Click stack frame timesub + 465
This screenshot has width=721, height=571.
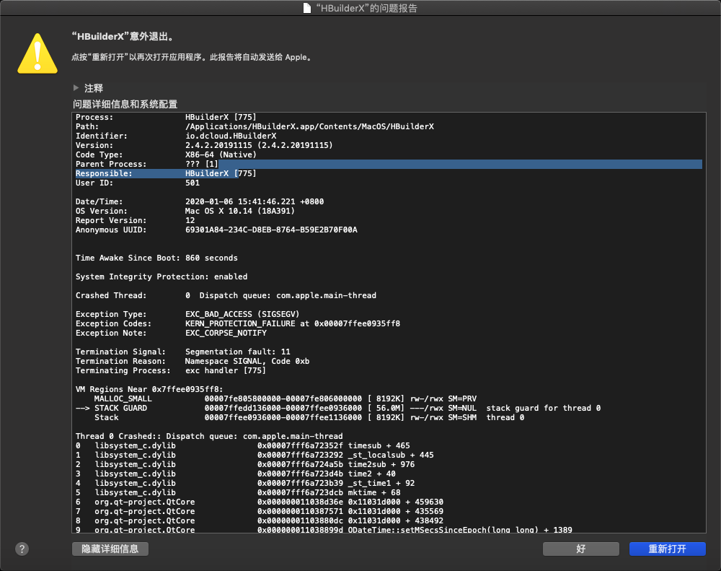pos(379,445)
